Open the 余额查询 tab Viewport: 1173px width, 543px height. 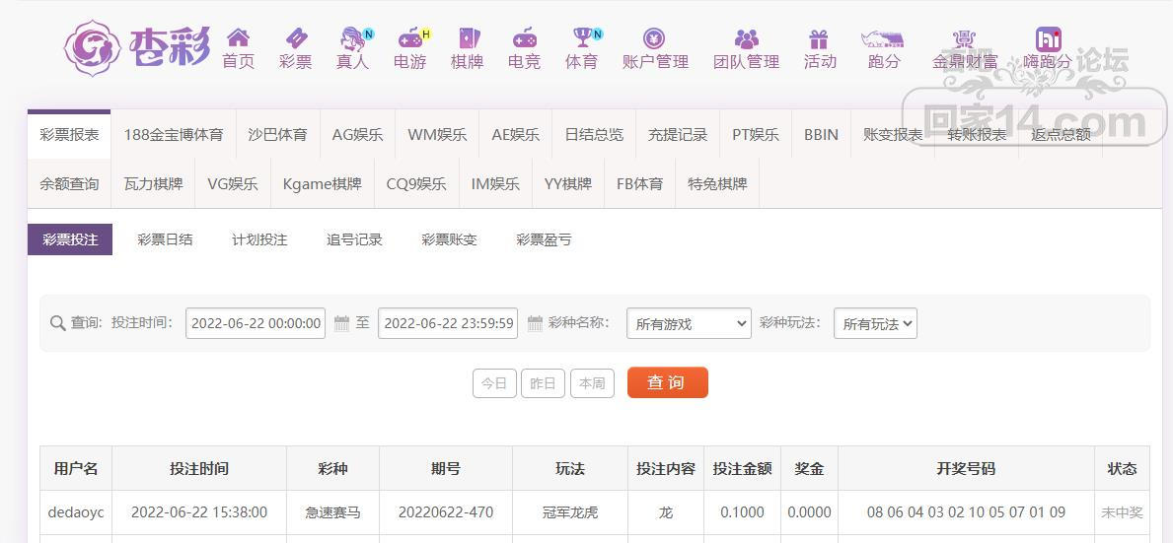(69, 184)
